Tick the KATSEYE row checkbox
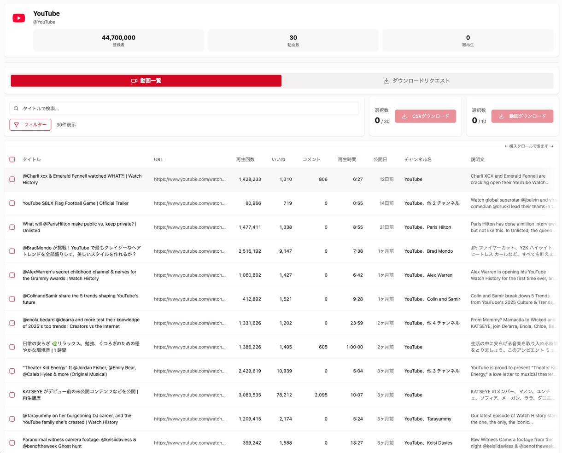This screenshot has width=562, height=453. (12, 395)
